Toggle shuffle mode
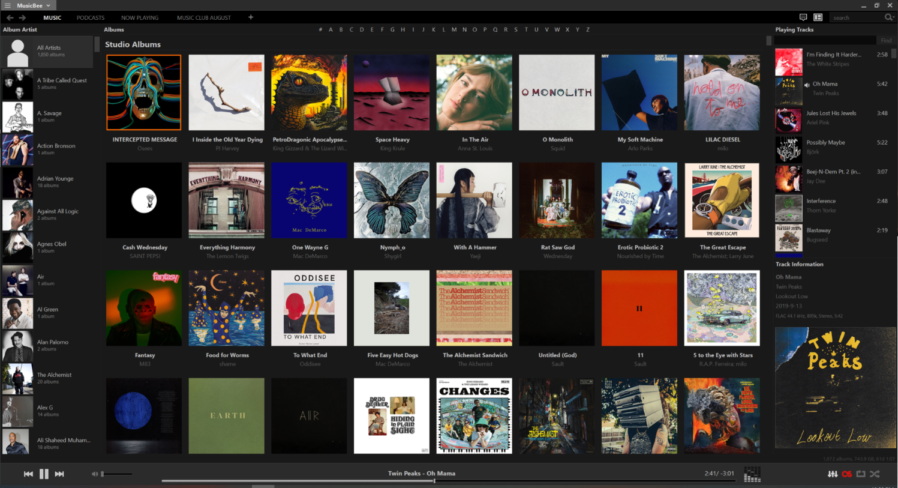Screen dimensions: 898x488 (875, 474)
